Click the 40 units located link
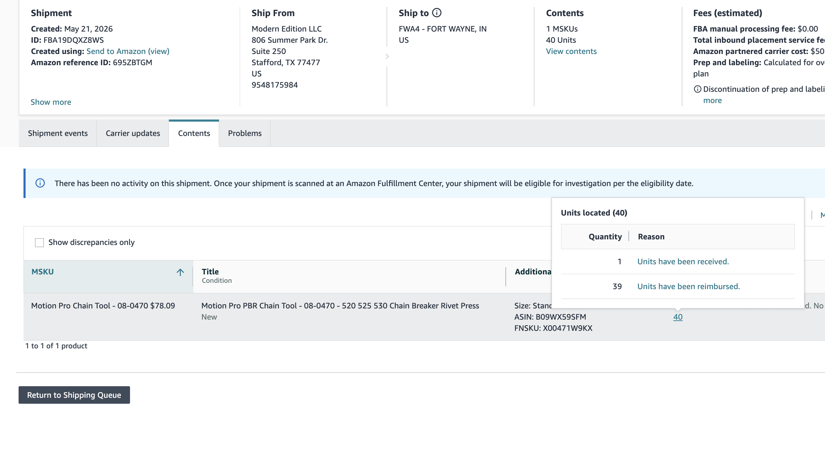This screenshot has height=457, width=825. [678, 317]
